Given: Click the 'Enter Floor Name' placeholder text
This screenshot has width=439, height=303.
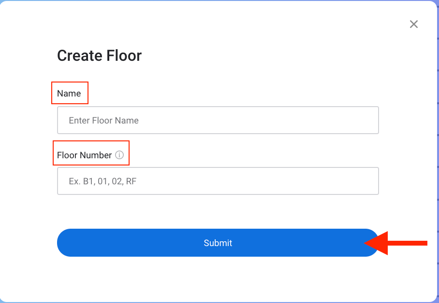Looking at the screenshot, I should point(103,121).
